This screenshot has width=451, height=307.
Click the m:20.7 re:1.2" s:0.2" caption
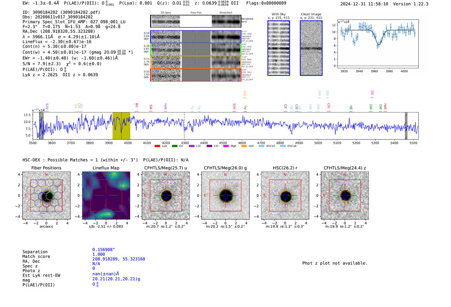(166, 226)
